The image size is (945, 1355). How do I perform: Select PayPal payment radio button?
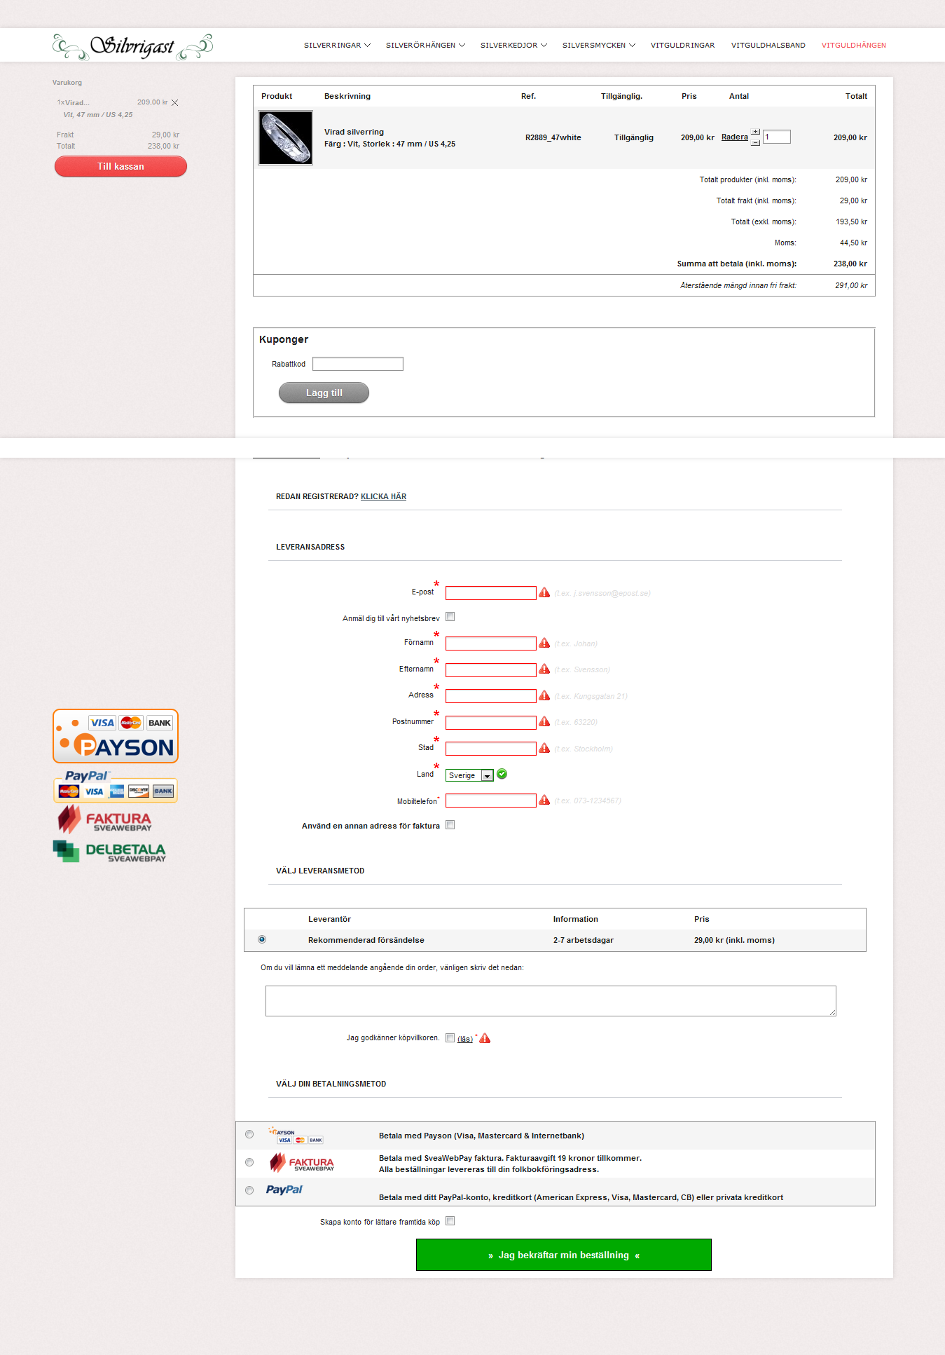point(249,1190)
